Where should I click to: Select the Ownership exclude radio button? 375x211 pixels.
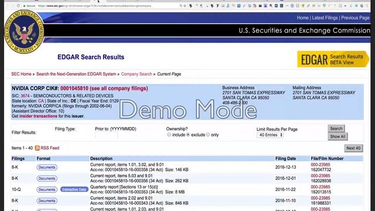tap(188, 135)
